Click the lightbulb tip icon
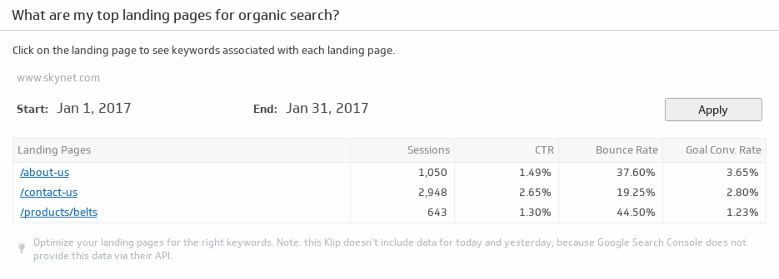Image resolution: width=779 pixels, height=279 pixels. pyautogui.click(x=22, y=248)
